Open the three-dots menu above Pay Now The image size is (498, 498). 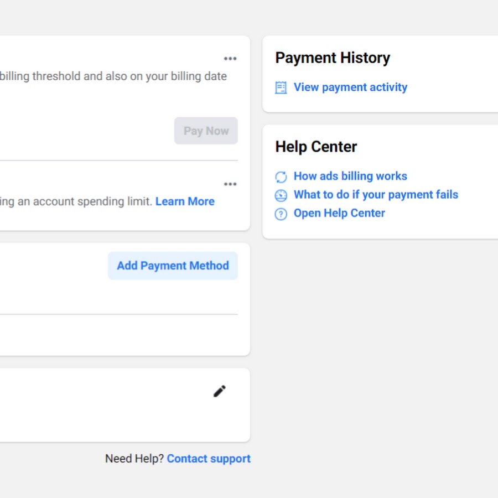pos(230,59)
